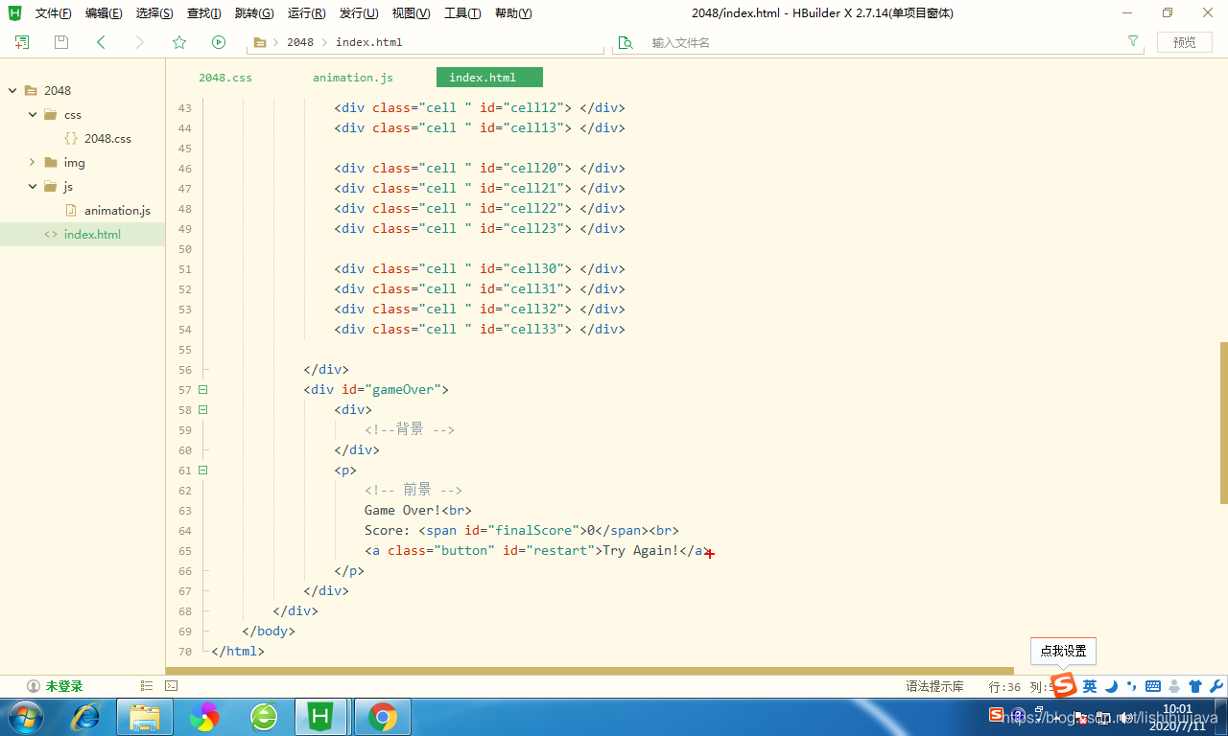Open the 360 browser green e taskbar icon
Viewport: 1228px width, 736px height.
click(264, 717)
